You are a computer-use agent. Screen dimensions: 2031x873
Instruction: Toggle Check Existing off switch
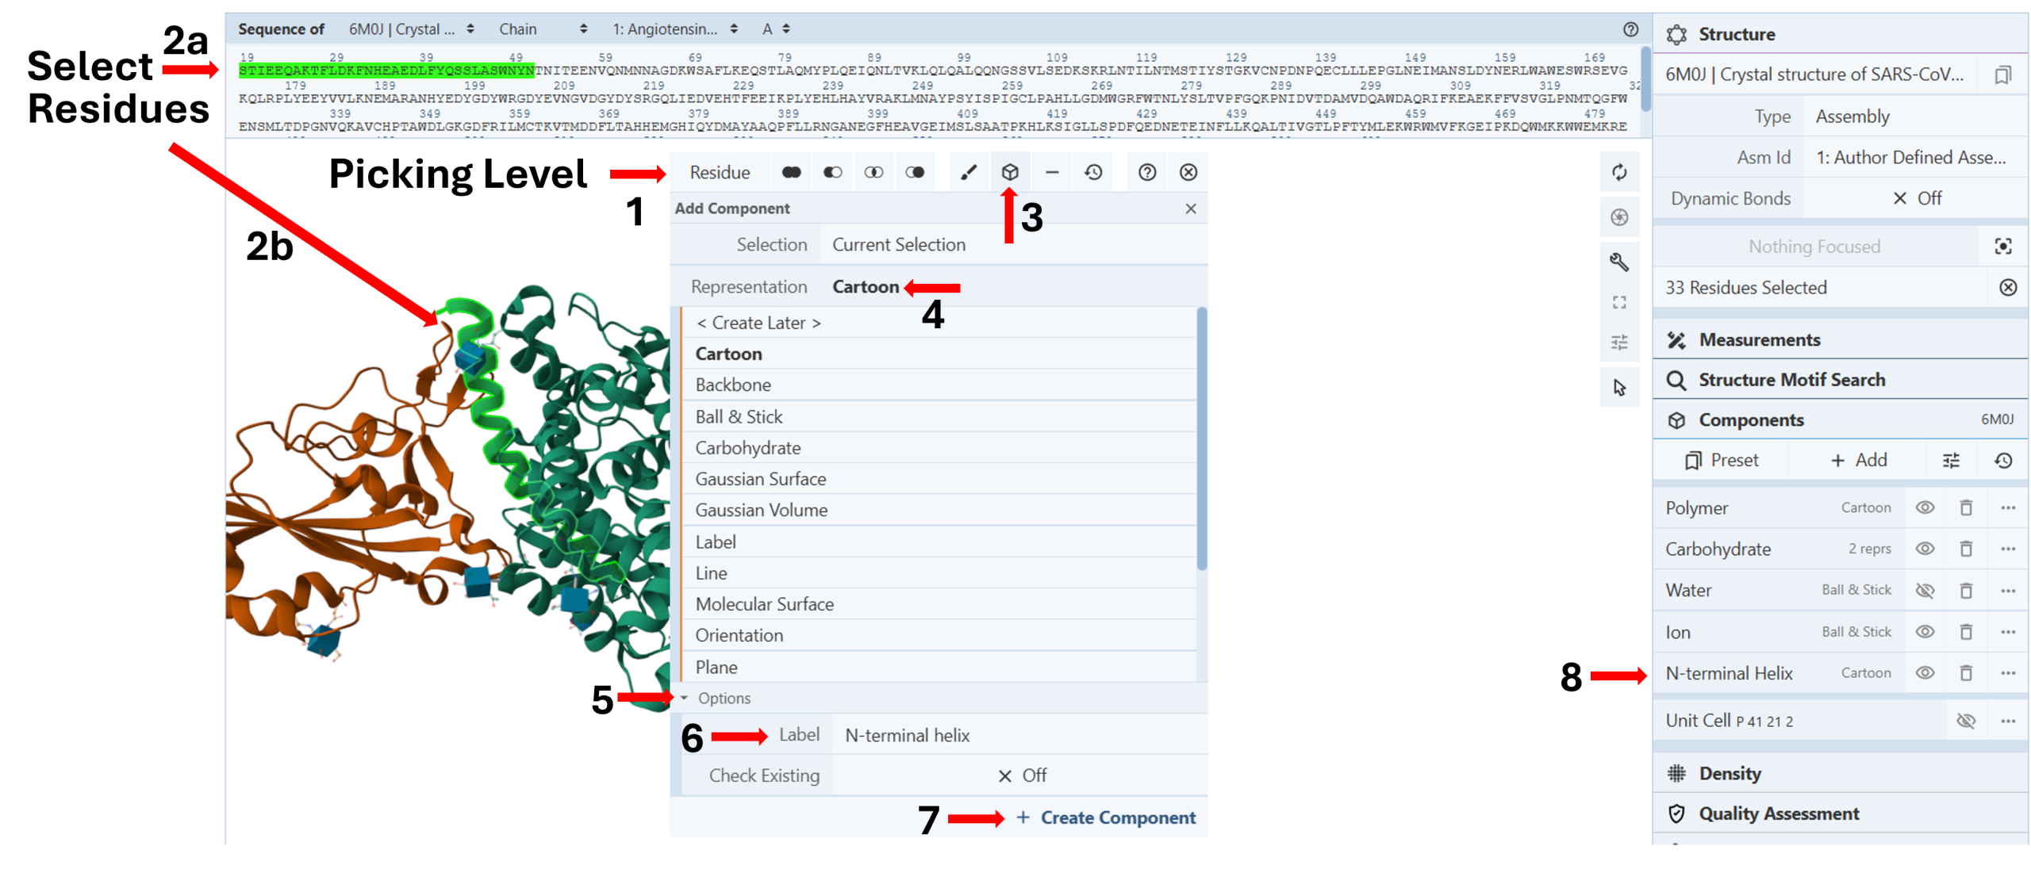[x=1021, y=775]
